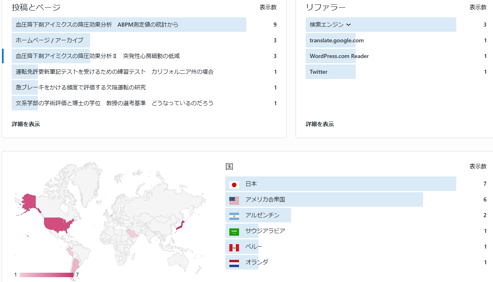
Task: Click the Japan flag icon
Action: point(234,185)
